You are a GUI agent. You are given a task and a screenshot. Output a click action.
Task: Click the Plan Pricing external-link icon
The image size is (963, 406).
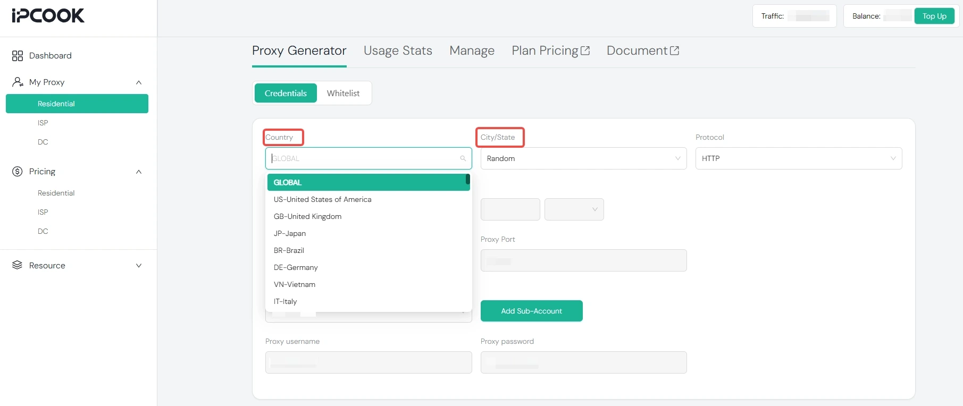pyautogui.click(x=585, y=50)
